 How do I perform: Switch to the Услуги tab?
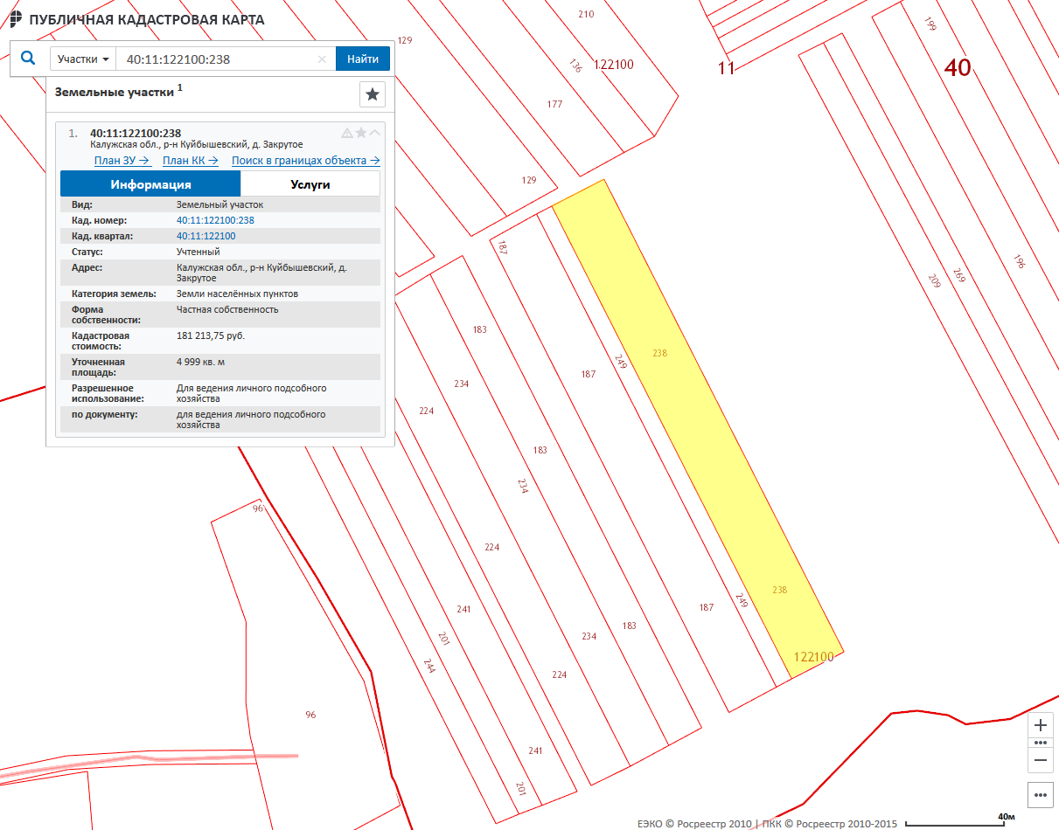click(310, 184)
